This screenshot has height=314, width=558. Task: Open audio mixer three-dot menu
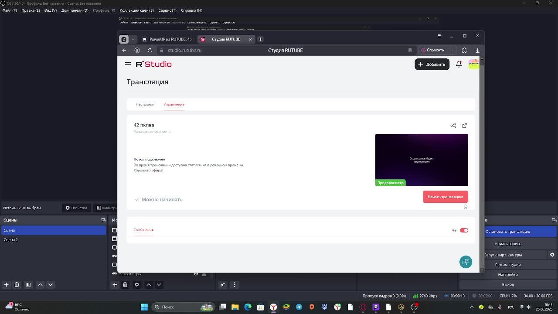pyautogui.click(x=235, y=285)
